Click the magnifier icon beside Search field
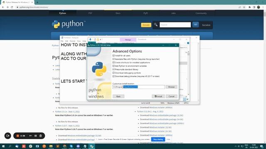The width and height of the screenshot is (266, 149). (156, 25)
